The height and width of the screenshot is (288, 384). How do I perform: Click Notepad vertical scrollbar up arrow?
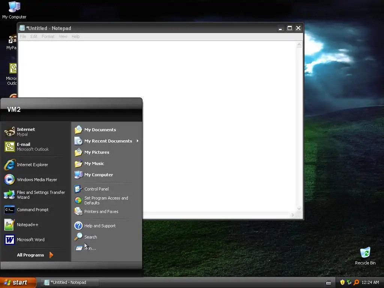299,45
